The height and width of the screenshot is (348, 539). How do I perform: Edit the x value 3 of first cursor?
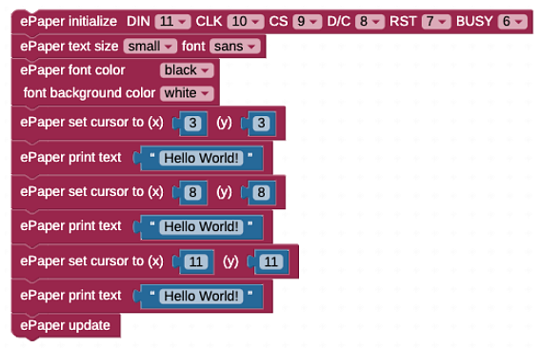pyautogui.click(x=192, y=123)
